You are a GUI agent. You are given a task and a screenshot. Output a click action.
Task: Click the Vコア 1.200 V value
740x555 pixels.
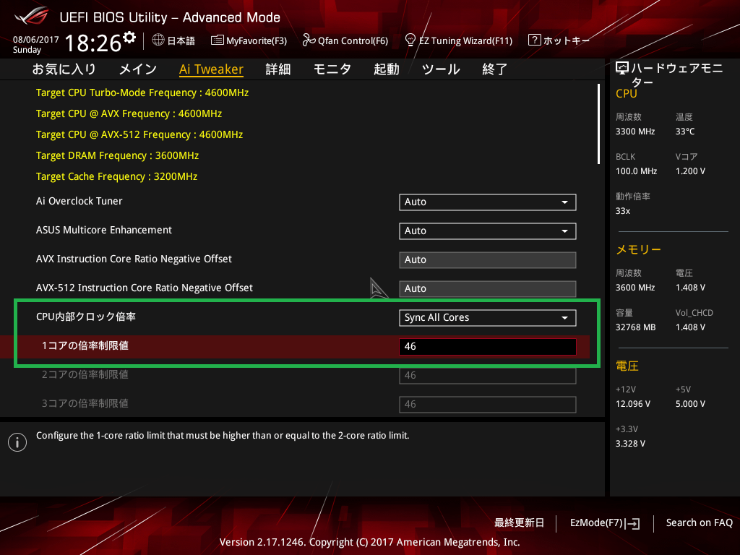690,171
